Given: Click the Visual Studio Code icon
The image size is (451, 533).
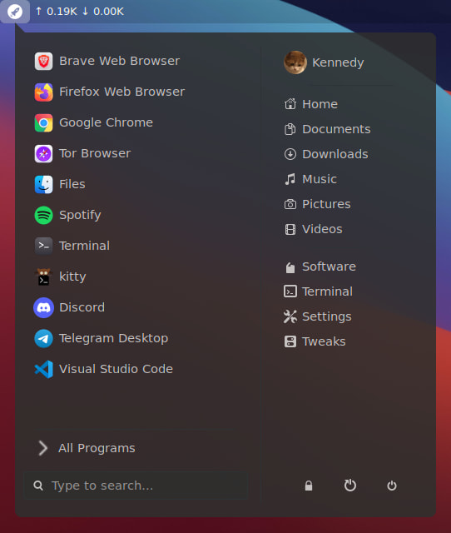Looking at the screenshot, I should [x=44, y=369].
